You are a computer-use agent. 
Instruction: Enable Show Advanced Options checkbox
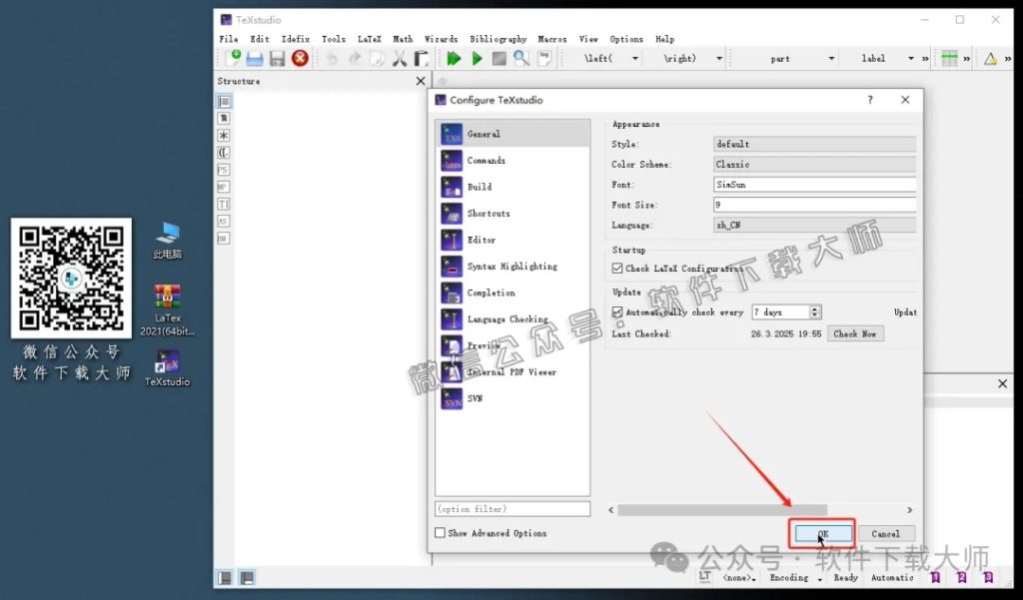441,533
